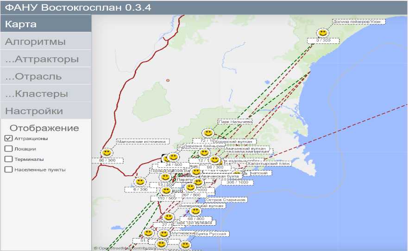Expand the ...Отрасль submenu item
This screenshot has width=408, height=251.
pyautogui.click(x=45, y=77)
